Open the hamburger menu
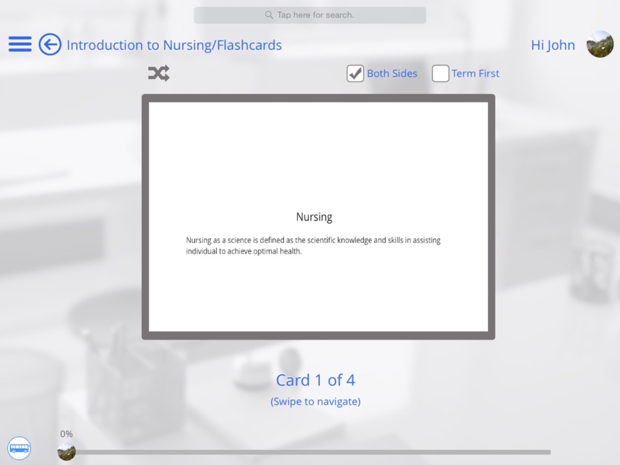Image resolution: width=620 pixels, height=465 pixels. coord(20,44)
